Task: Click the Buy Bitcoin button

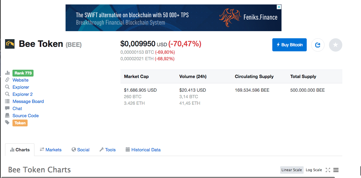Action: coord(290,45)
